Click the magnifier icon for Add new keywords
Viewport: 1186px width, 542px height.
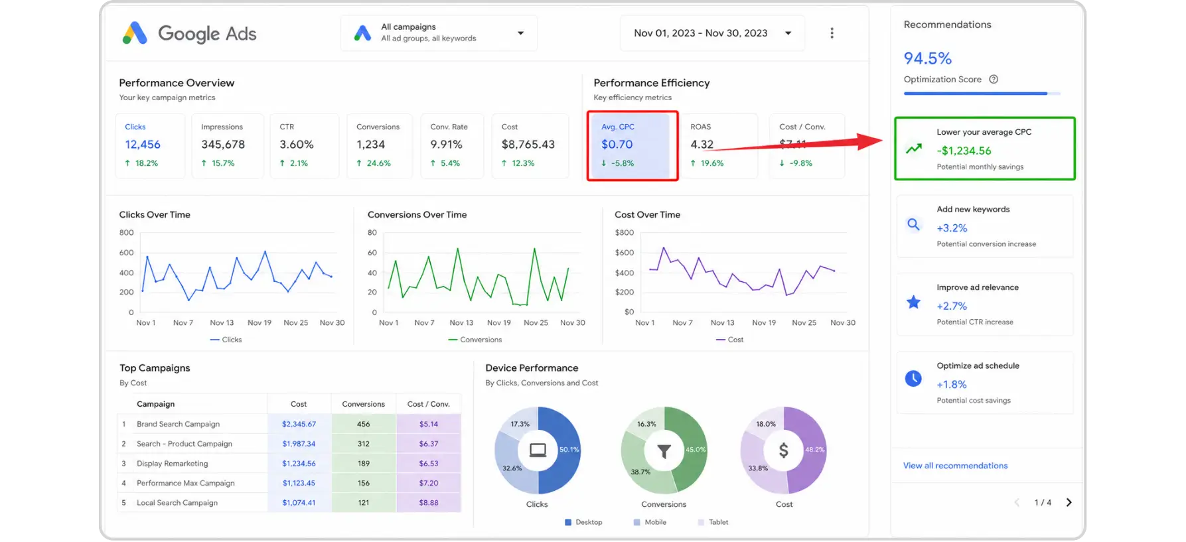(x=914, y=225)
